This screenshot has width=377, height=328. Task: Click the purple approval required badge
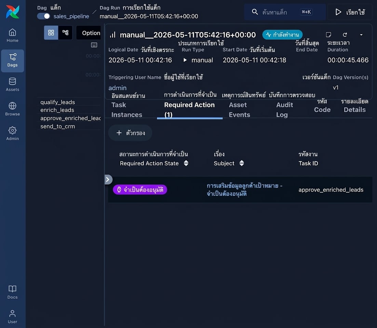(x=140, y=190)
